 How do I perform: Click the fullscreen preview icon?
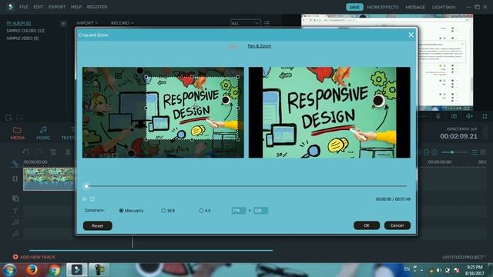[485, 116]
